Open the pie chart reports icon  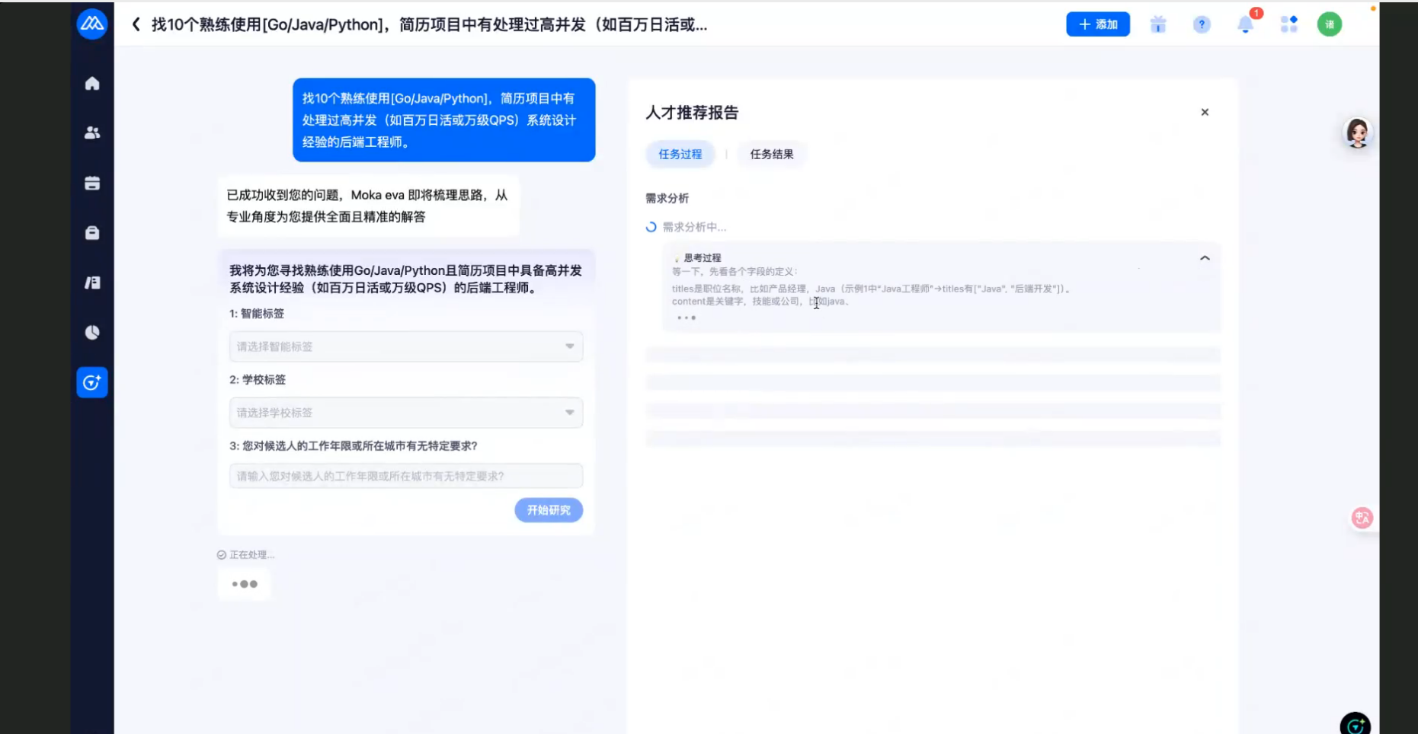point(92,332)
